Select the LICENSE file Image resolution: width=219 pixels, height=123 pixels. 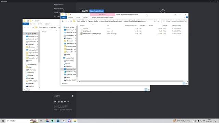85,29
